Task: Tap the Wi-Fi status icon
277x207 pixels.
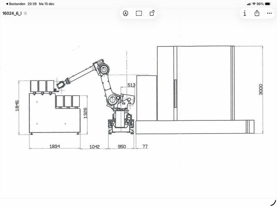Action: (x=254, y=4)
